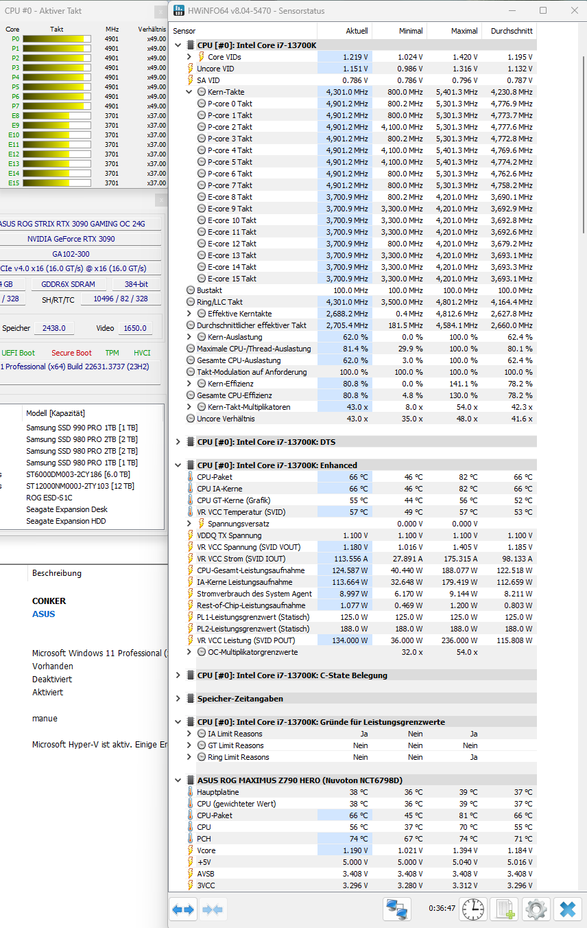Viewport: 587px width, 928px height.
Task: Expand the C-State Belegung section
Action: [x=178, y=675]
